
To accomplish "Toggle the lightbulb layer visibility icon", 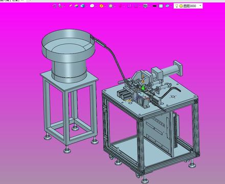I will [x=177, y=6].
